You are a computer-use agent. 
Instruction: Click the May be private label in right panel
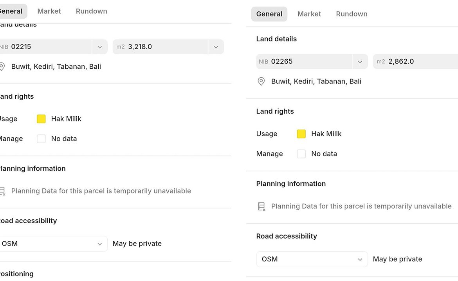[x=397, y=259]
